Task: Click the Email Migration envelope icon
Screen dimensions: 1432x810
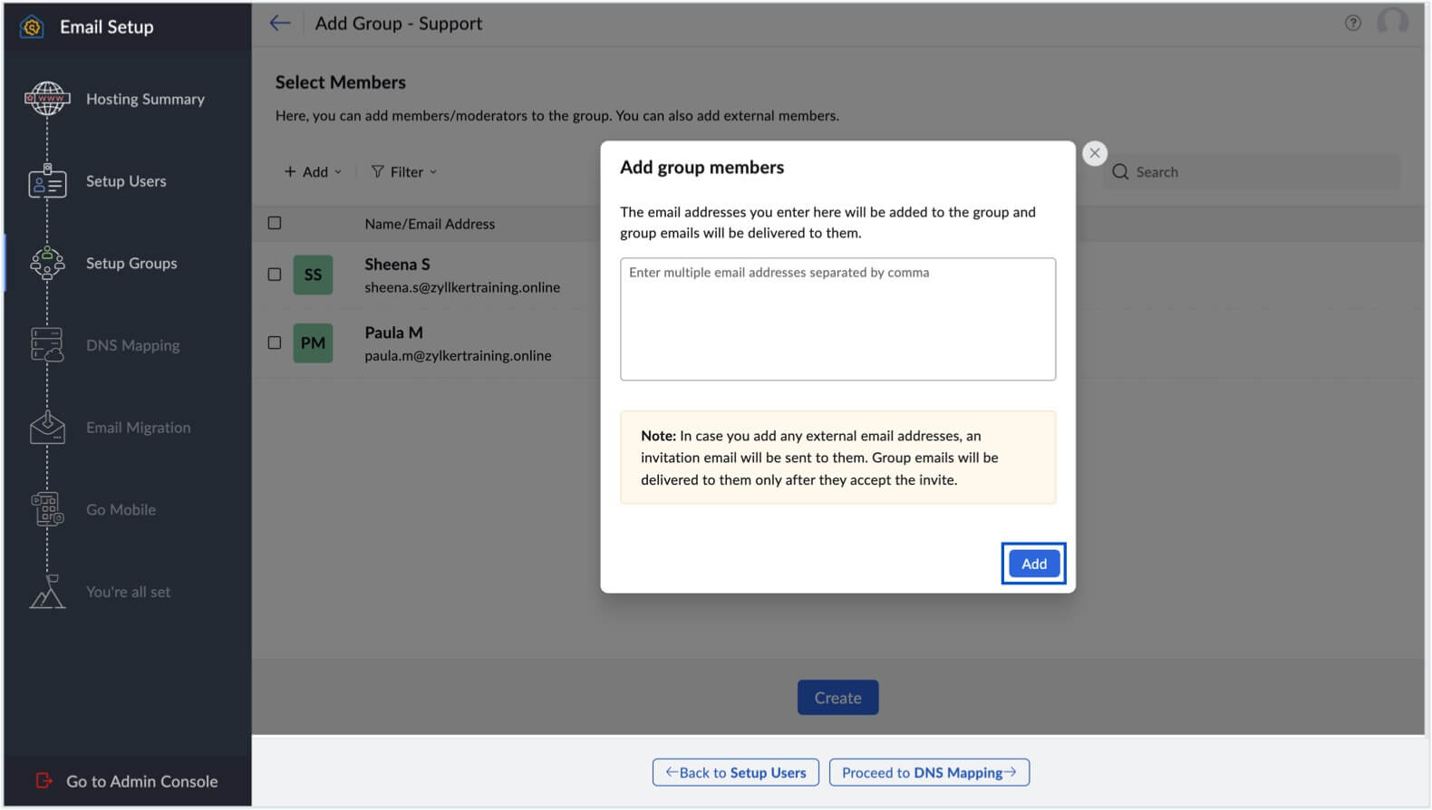Action: (47, 428)
